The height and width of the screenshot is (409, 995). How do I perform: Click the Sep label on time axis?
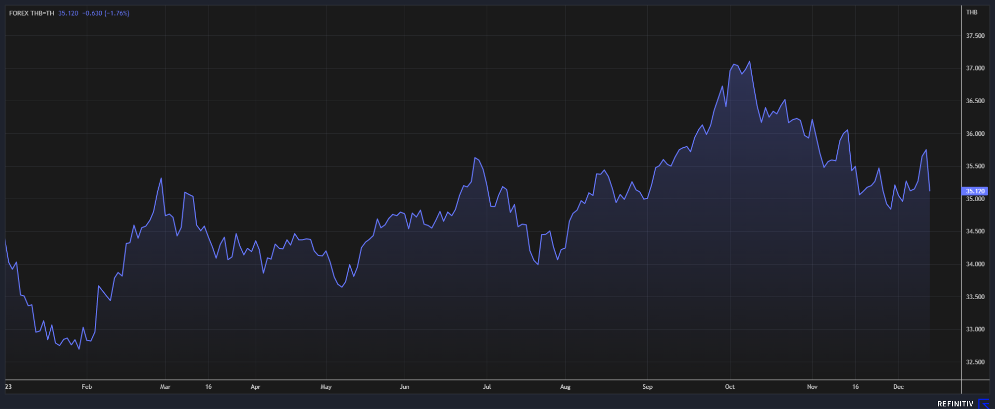point(647,387)
